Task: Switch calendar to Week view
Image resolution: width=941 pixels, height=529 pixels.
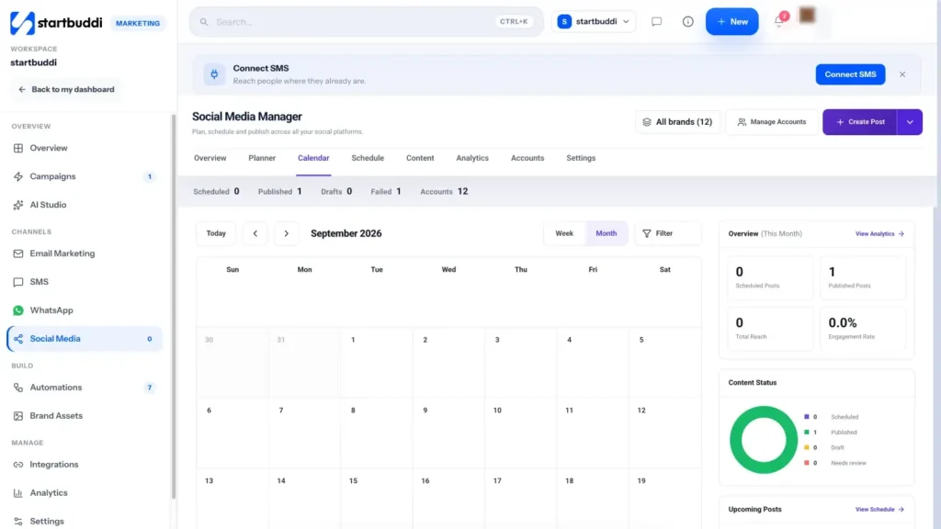Action: click(564, 233)
